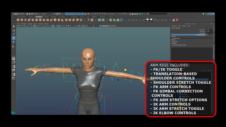
Task: Select the arrow Select tool in toolbox
Action: 14,26
